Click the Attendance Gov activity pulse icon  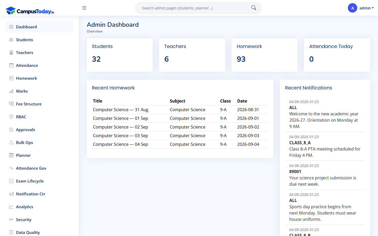(11, 168)
